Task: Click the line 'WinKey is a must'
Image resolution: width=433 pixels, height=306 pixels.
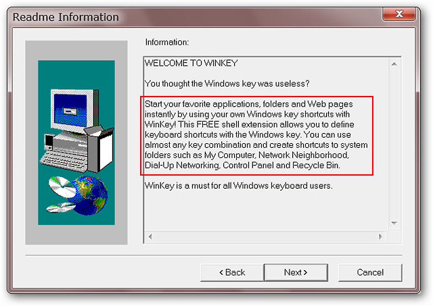Action: pyautogui.click(x=239, y=185)
